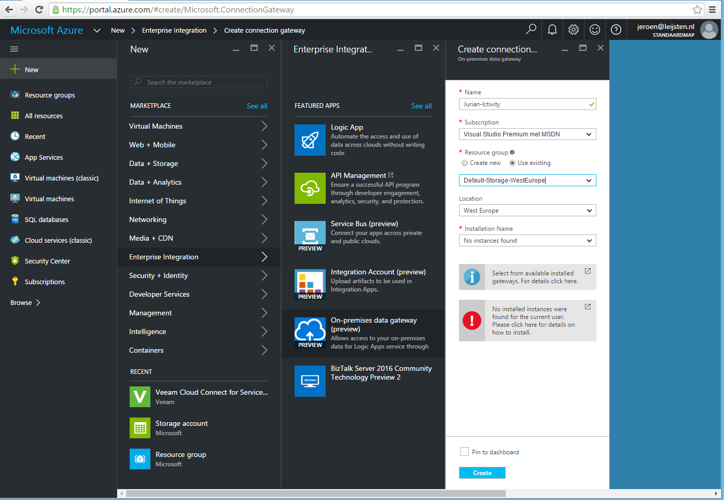Click the SQL databases icon
This screenshot has height=500, width=724.
15,219
